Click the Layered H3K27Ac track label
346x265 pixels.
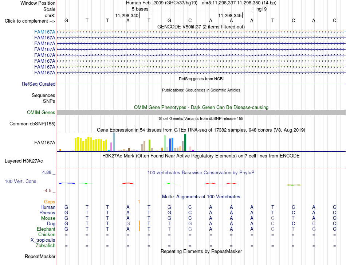[24, 161]
